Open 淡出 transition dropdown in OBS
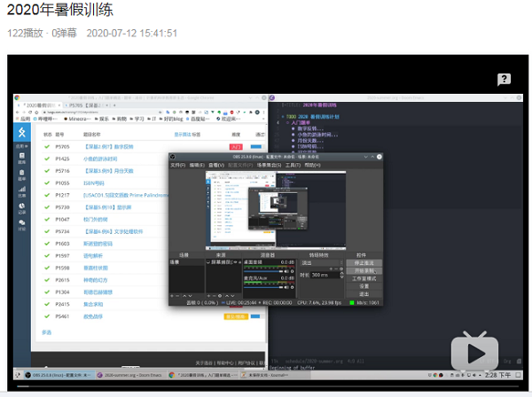The width and height of the screenshot is (532, 397). [322, 263]
